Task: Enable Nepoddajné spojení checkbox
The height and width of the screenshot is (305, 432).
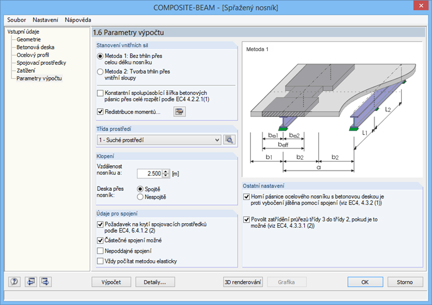Action: click(100, 251)
